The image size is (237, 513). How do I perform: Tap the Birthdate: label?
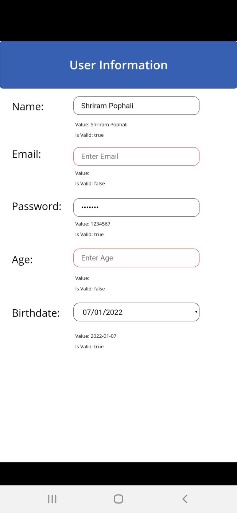point(35,313)
